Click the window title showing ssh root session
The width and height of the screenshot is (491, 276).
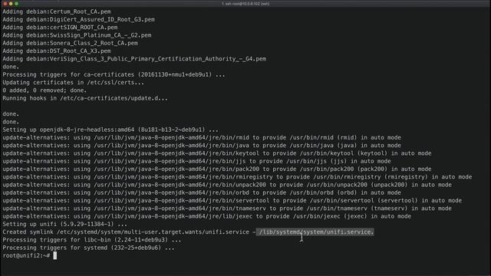pos(245,4)
